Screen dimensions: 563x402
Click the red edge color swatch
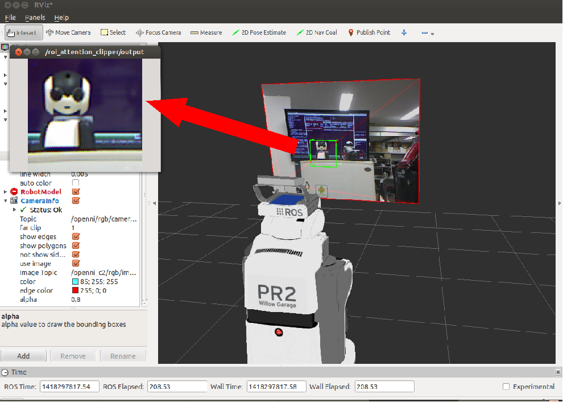point(76,290)
